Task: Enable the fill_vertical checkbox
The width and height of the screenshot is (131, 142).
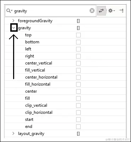Action: click(78, 70)
